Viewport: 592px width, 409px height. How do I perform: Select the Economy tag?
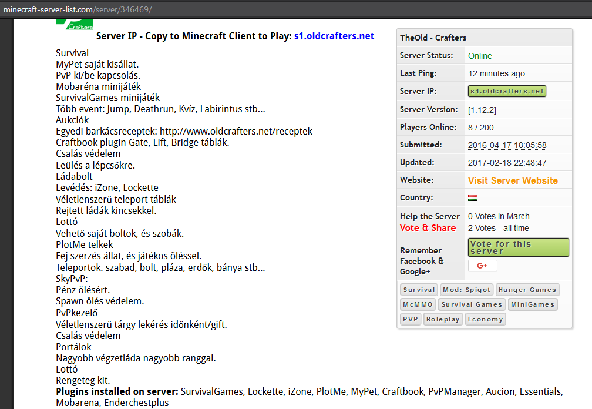pos(486,319)
